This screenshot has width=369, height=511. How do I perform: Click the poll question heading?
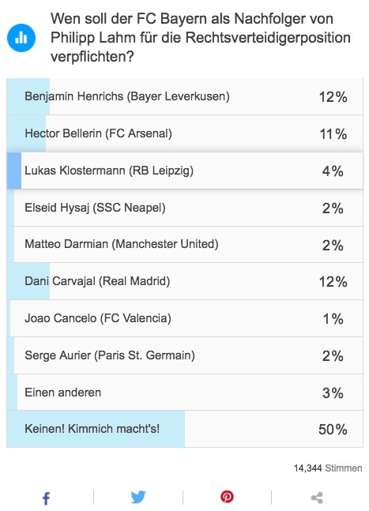[201, 37]
